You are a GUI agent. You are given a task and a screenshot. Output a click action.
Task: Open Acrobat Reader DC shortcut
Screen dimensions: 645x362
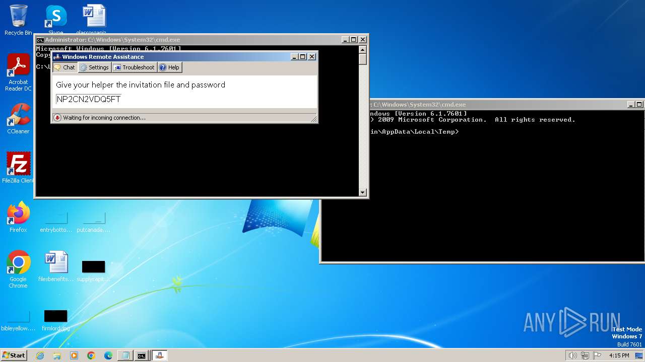point(18,73)
